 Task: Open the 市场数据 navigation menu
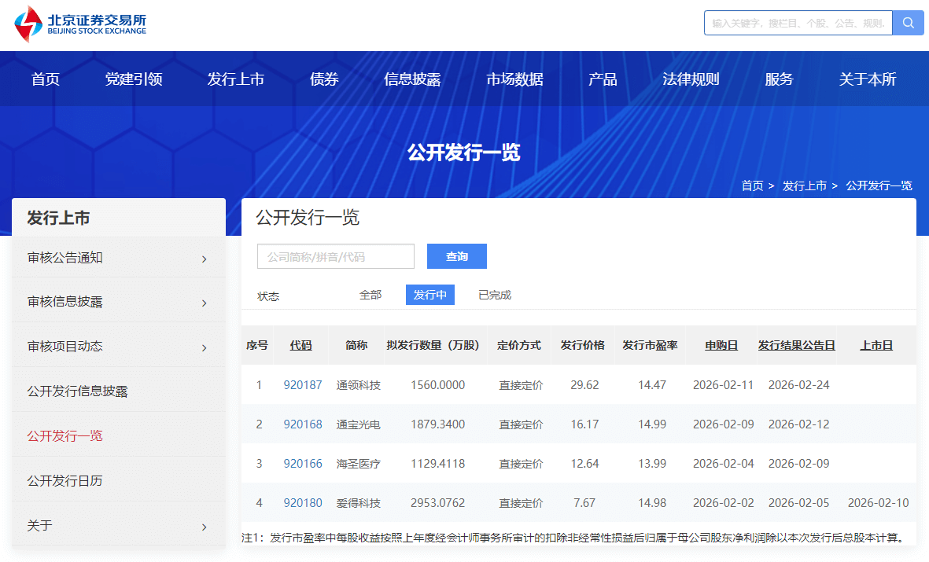(514, 79)
